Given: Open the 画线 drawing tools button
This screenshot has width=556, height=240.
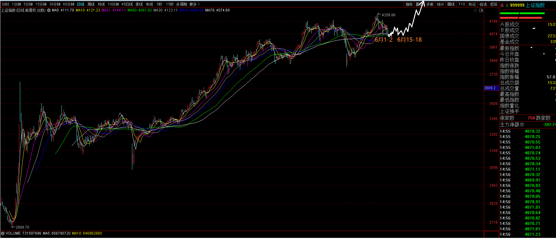Looking at the screenshot, I should (451, 4).
